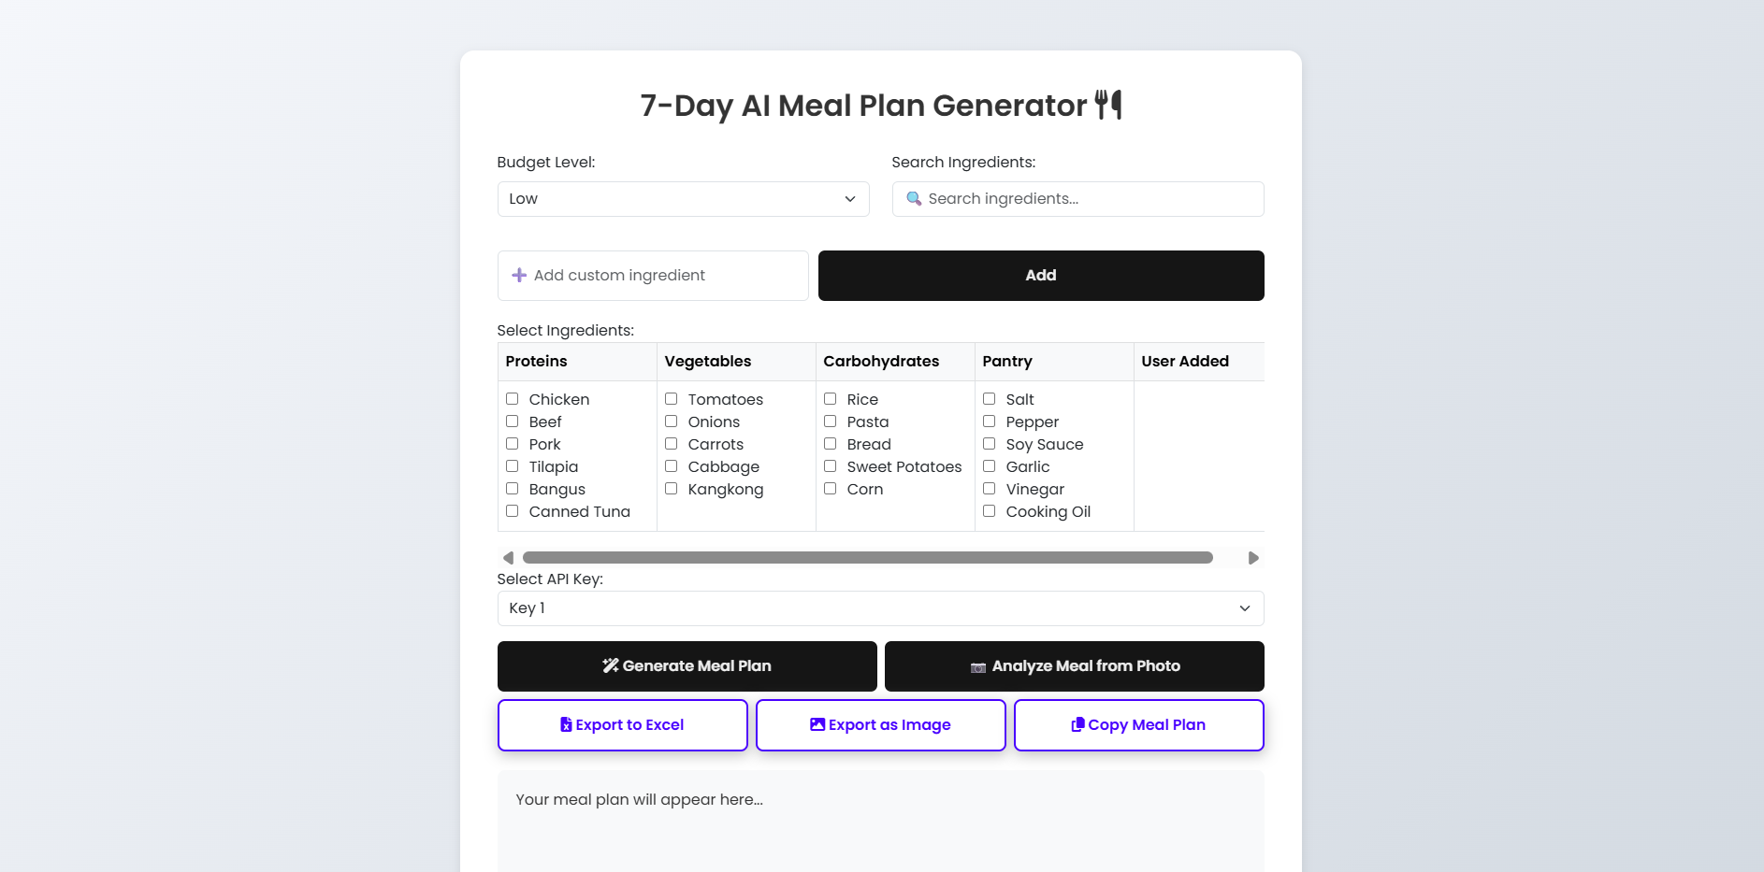
Task: Click the Excel file icon on Export button
Action: coord(565,724)
